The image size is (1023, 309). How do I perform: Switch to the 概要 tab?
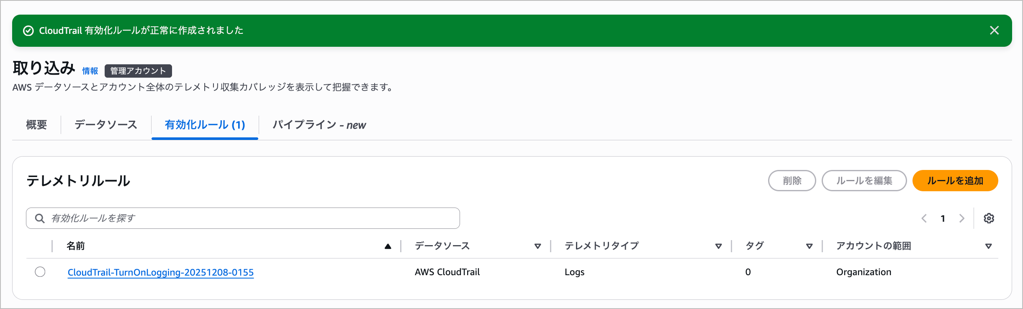pos(36,125)
